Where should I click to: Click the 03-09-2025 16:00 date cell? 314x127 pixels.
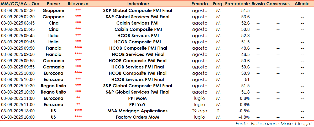(x=18, y=117)
